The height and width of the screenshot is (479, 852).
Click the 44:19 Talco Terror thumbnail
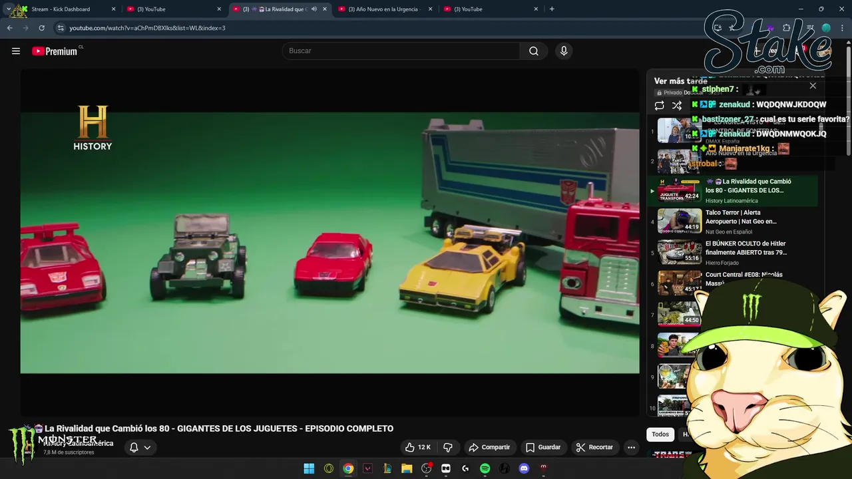coord(680,221)
